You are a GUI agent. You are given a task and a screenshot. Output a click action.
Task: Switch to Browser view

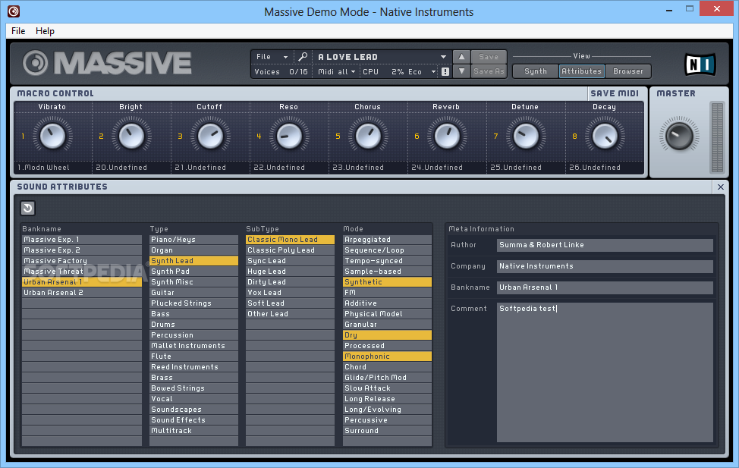tap(627, 71)
